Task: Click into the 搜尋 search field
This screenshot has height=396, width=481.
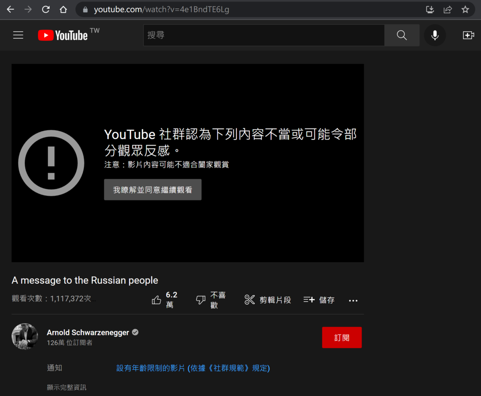Action: click(x=264, y=35)
